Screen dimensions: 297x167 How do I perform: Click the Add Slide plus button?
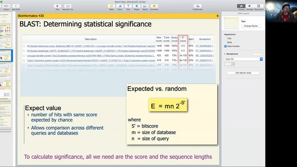(16, 6)
